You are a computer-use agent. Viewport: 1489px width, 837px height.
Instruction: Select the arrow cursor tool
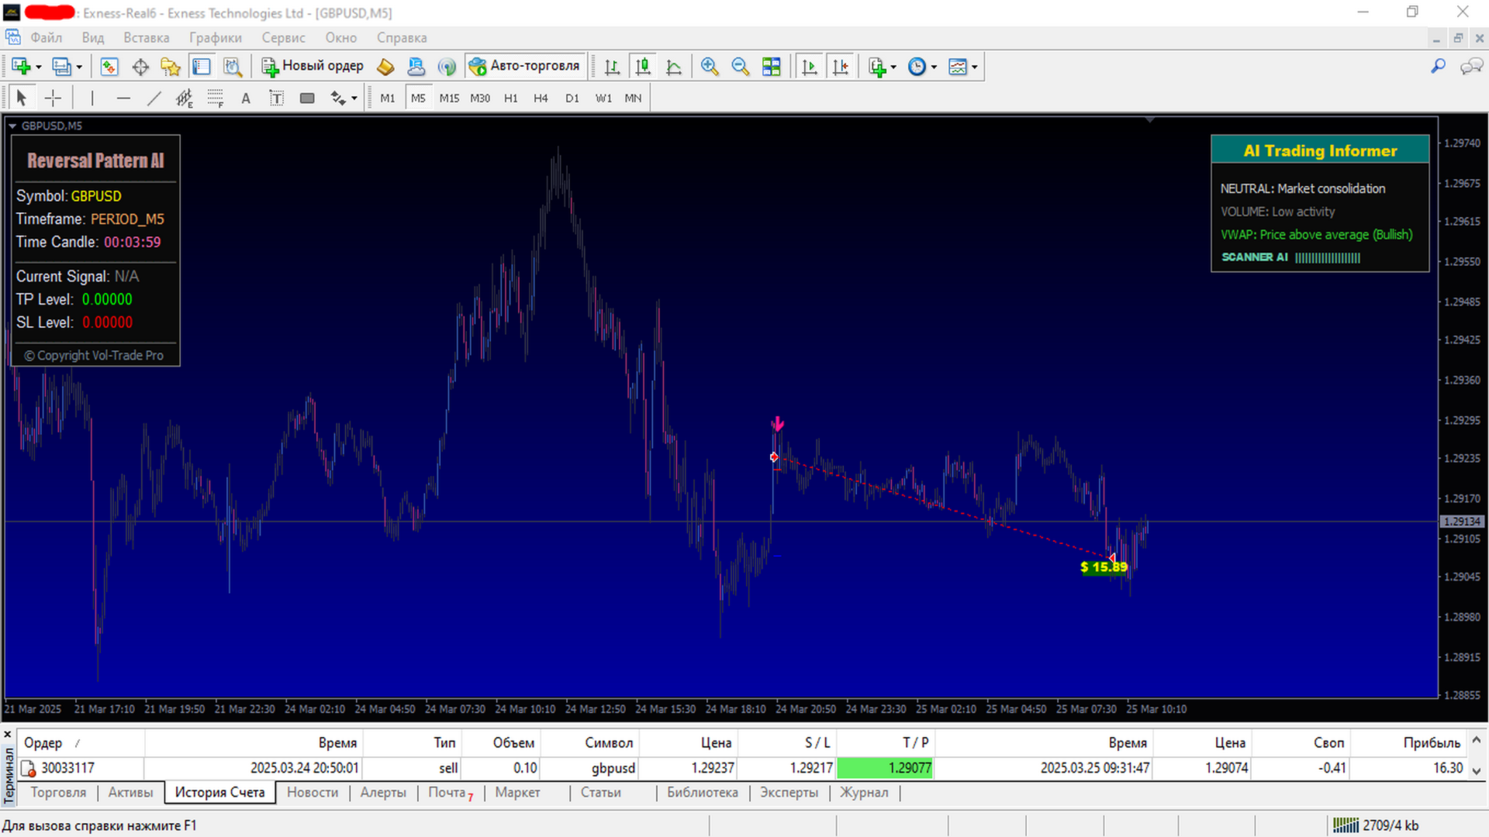pos(22,98)
